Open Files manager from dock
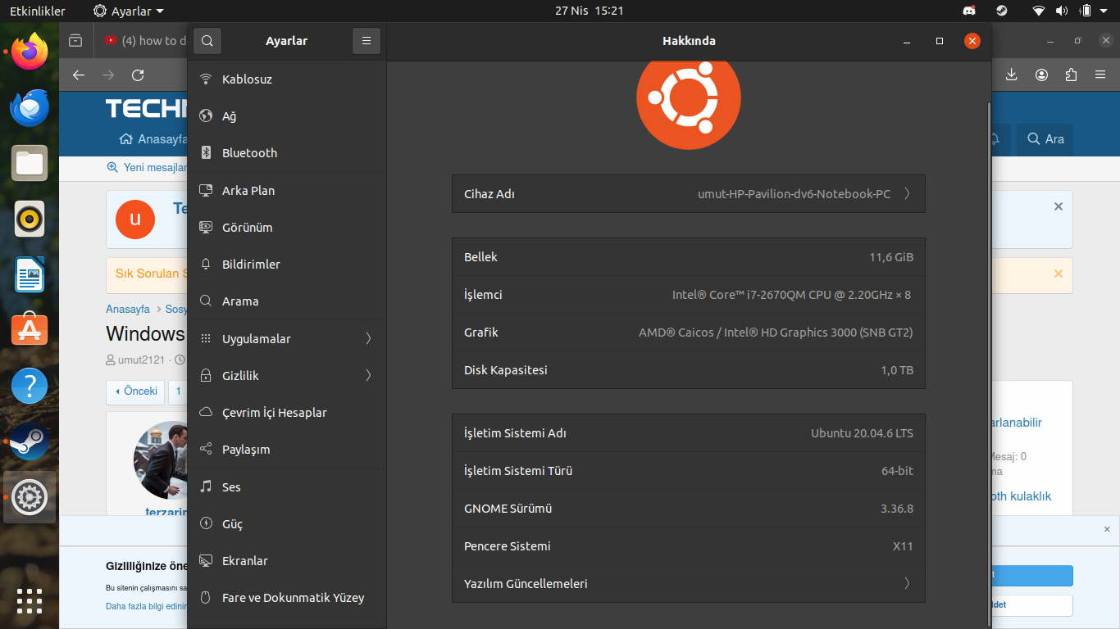The height and width of the screenshot is (629, 1120). (x=30, y=163)
